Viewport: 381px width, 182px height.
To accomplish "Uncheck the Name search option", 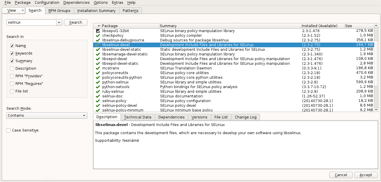I will tap(12, 46).
